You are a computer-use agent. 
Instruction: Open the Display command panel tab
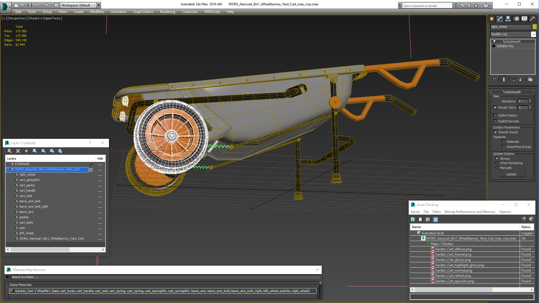pyautogui.click(x=524, y=19)
